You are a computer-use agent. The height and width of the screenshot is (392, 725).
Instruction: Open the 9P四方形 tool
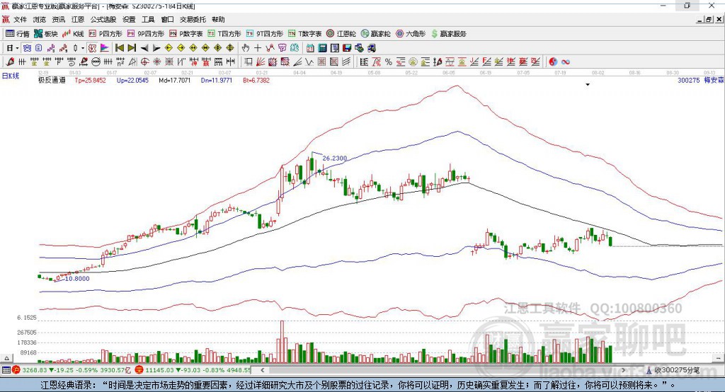pyautogui.click(x=145, y=34)
